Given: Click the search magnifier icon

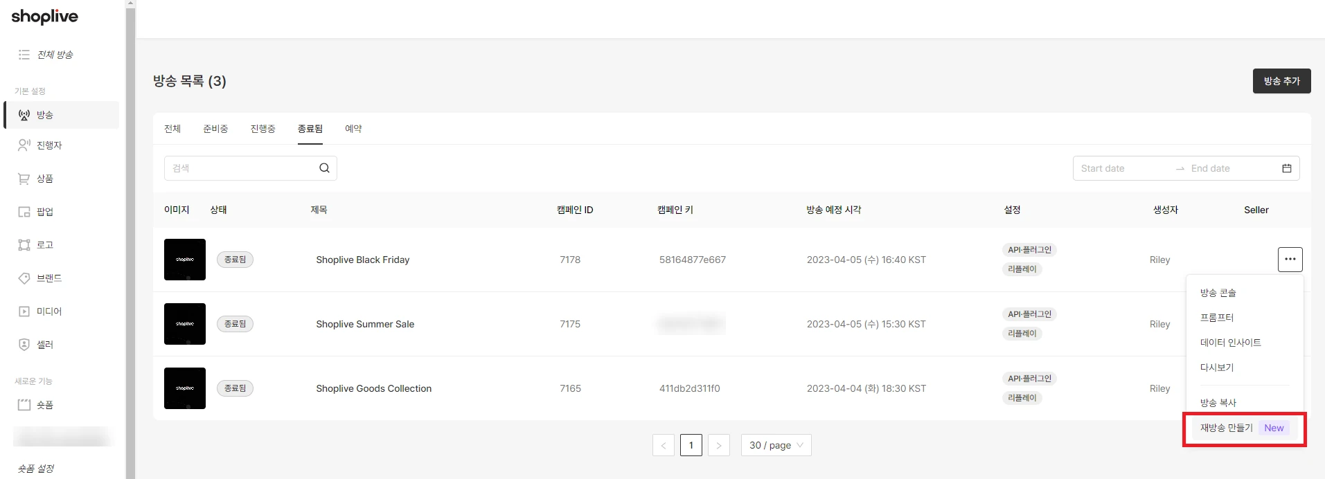Looking at the screenshot, I should coord(324,168).
